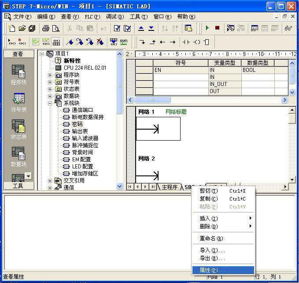
Task: Select CPU 224 REL 02.01 item
Action: (x=85, y=68)
